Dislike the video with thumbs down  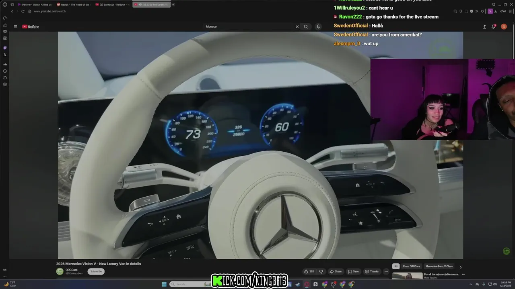321,271
